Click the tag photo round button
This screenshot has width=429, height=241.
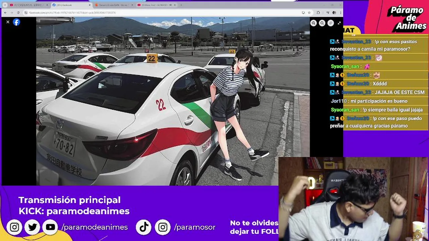click(x=331, y=23)
